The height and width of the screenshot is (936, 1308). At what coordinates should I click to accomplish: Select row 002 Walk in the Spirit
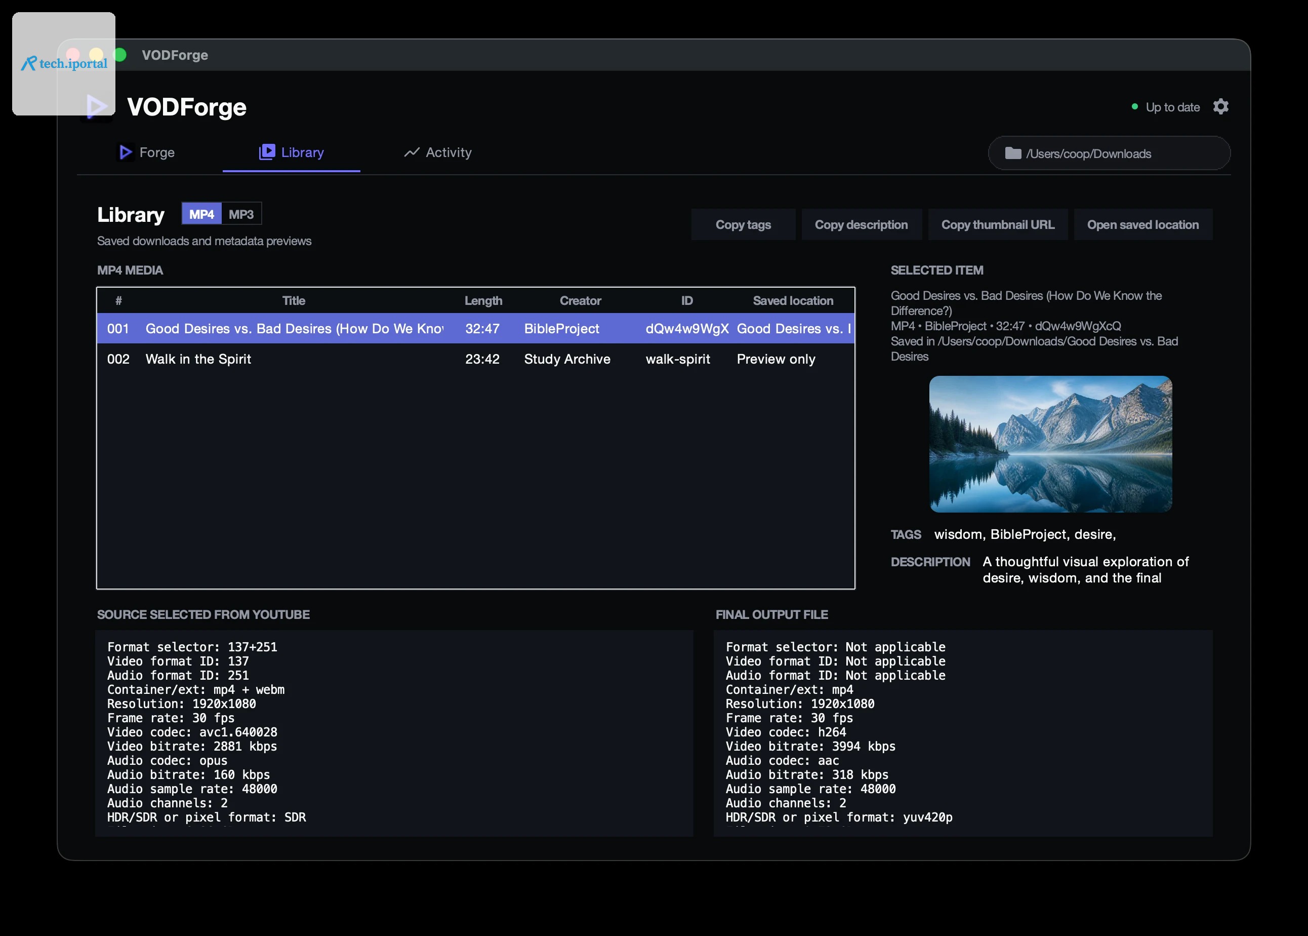coord(476,359)
